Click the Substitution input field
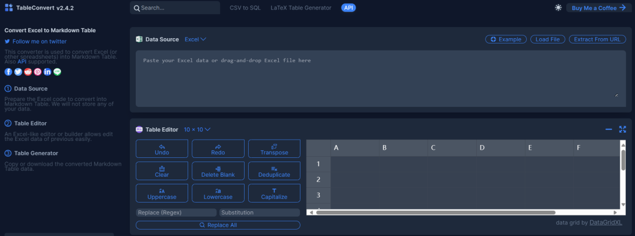635x236 pixels. pyautogui.click(x=260, y=213)
